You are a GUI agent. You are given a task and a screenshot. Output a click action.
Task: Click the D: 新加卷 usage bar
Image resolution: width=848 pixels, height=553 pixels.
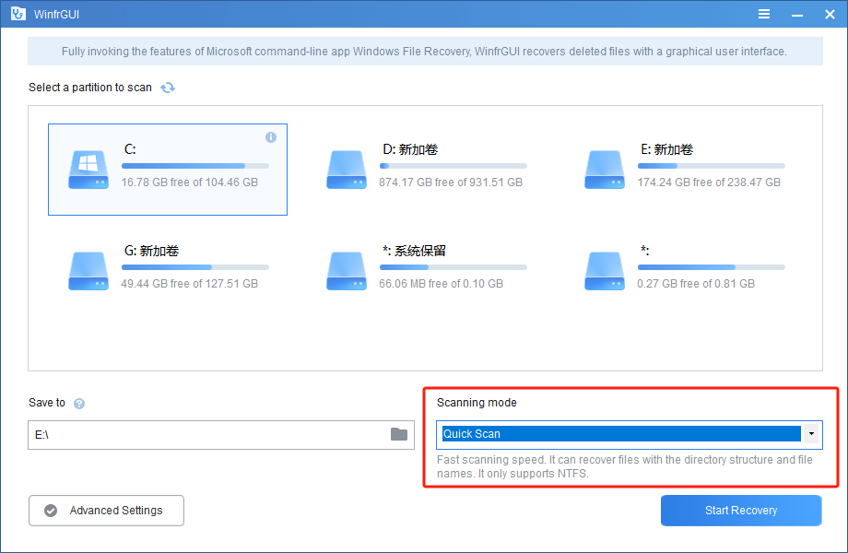(x=453, y=166)
